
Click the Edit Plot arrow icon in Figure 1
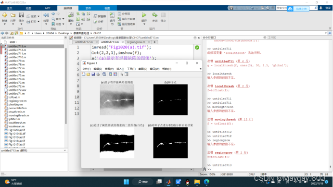122,74
